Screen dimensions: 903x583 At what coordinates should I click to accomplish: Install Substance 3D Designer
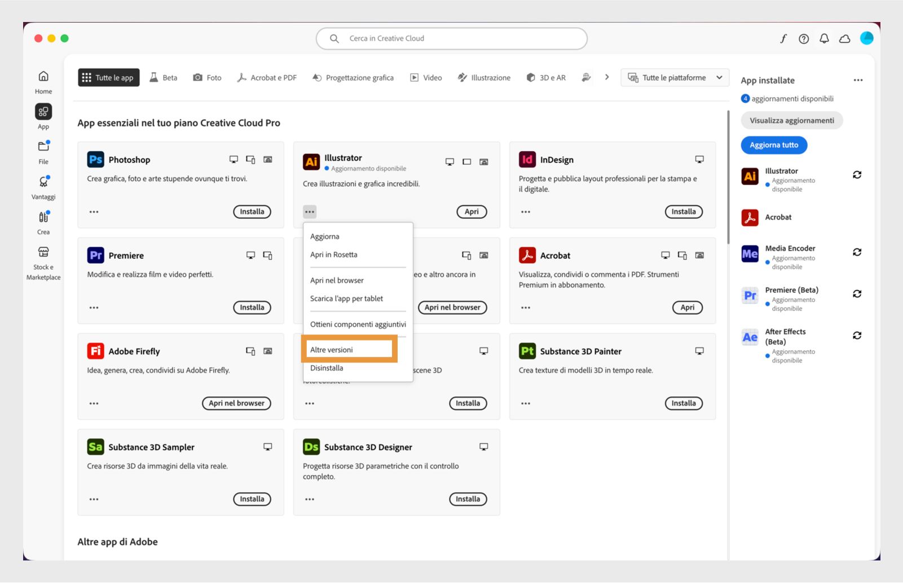[x=468, y=500]
